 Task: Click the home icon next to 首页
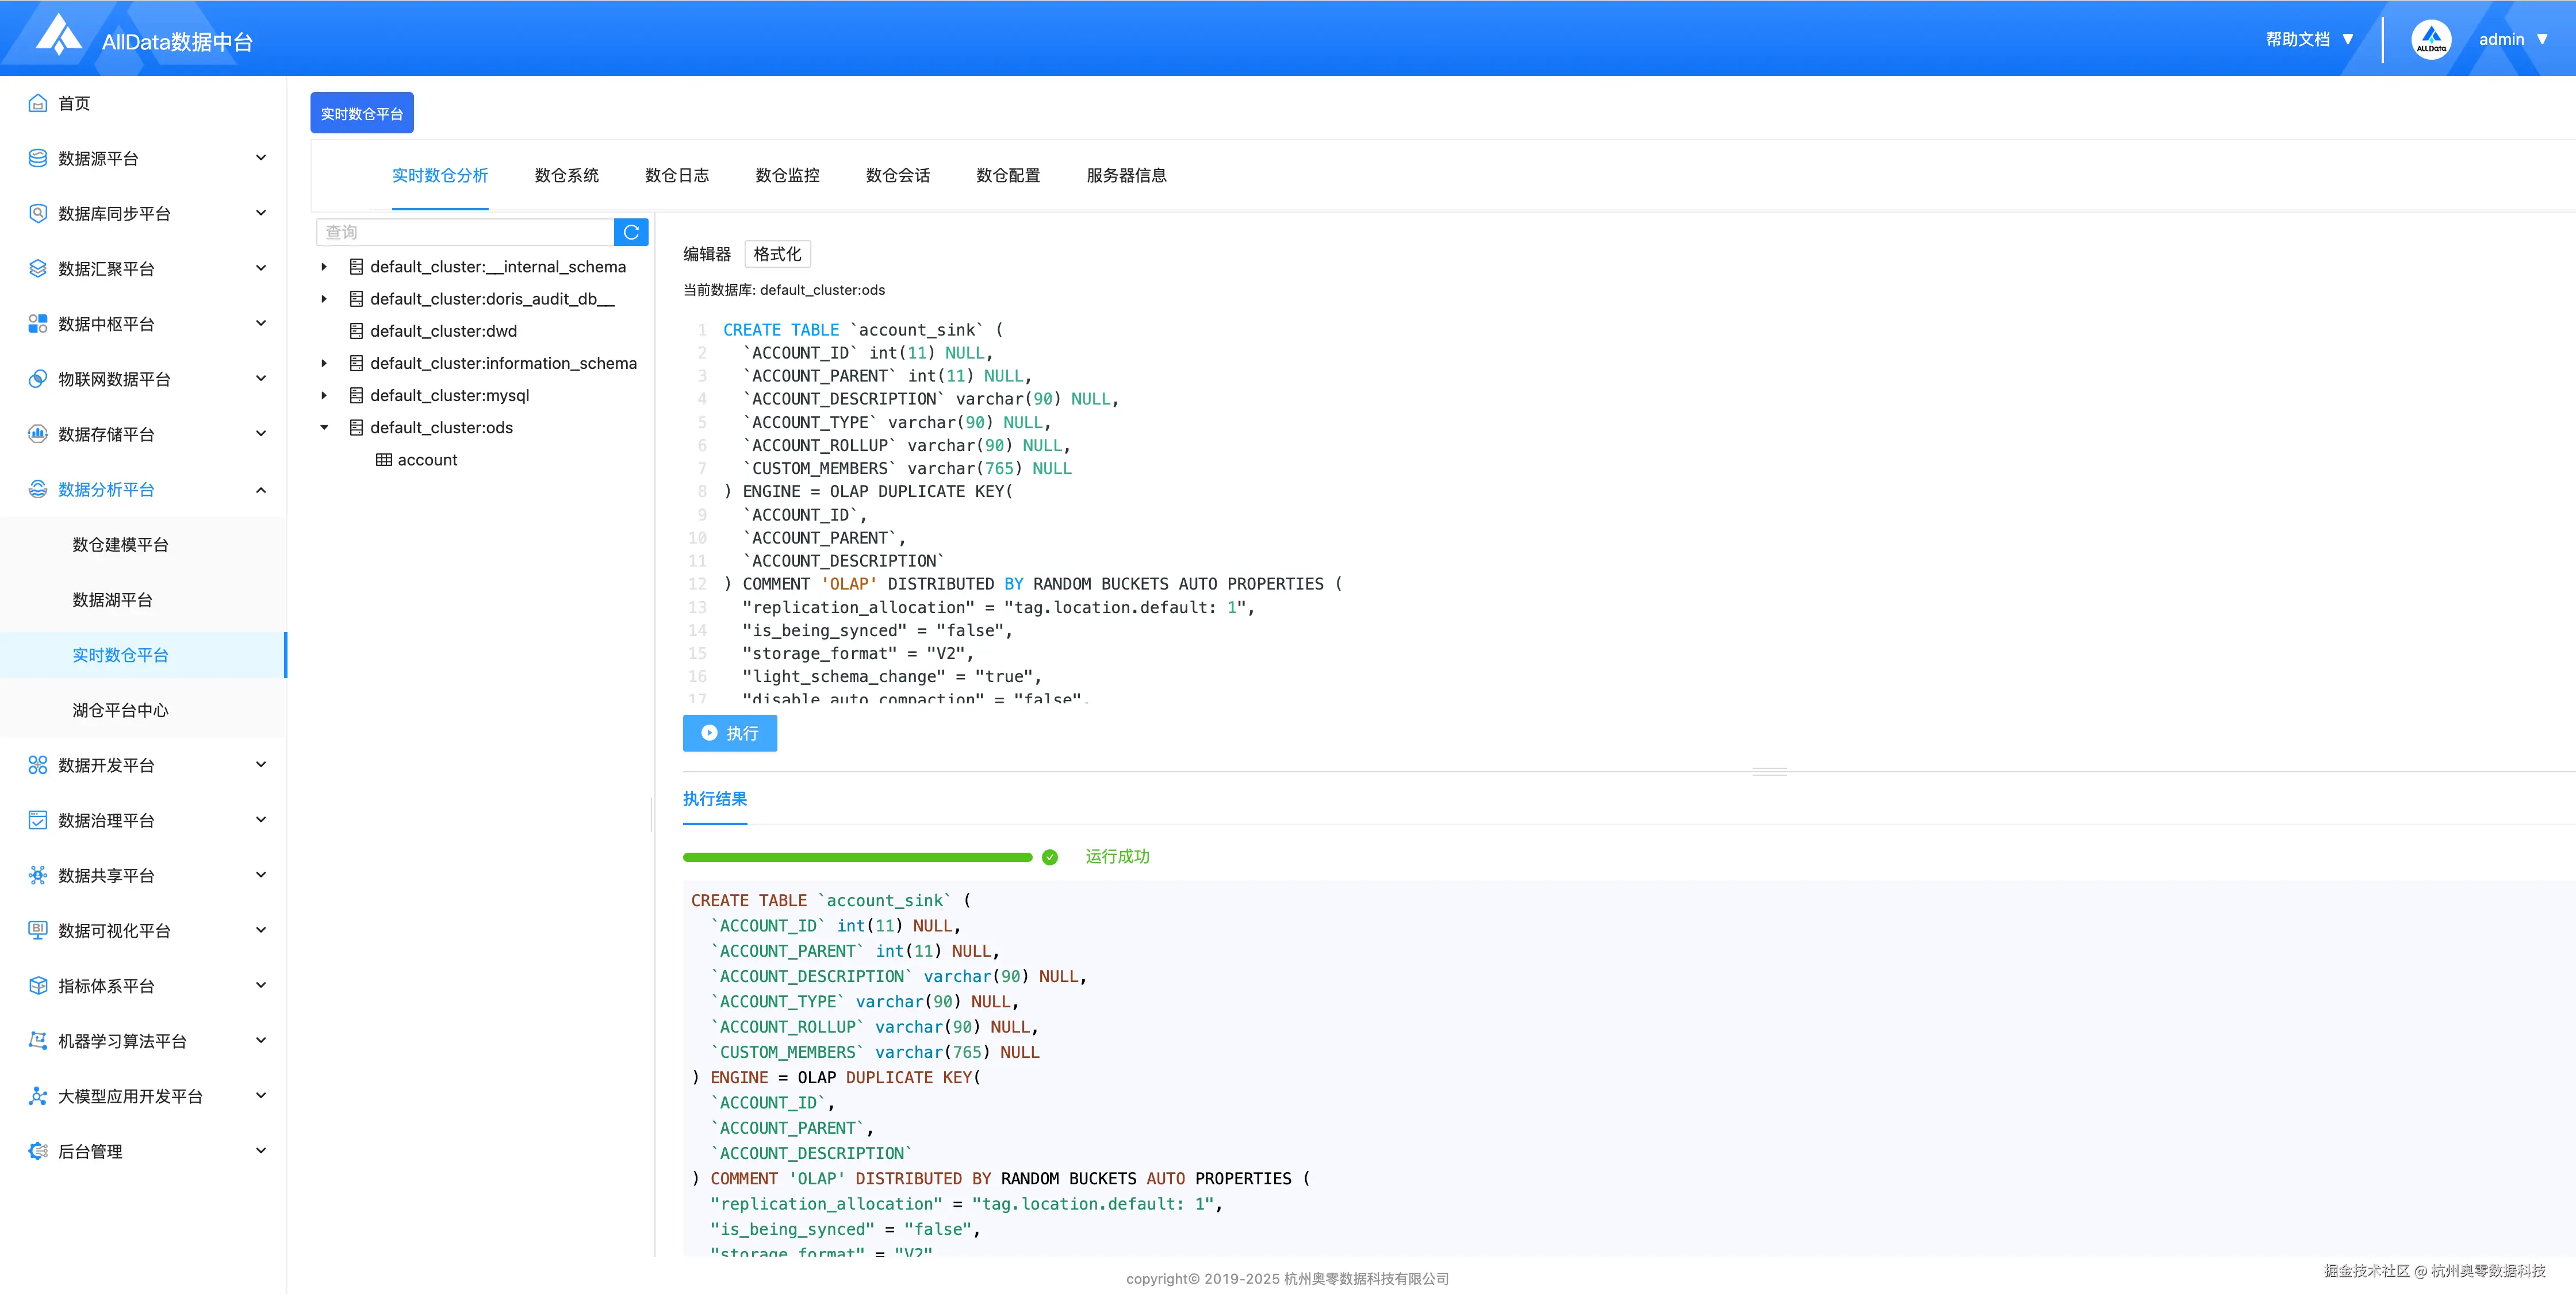coord(38,103)
